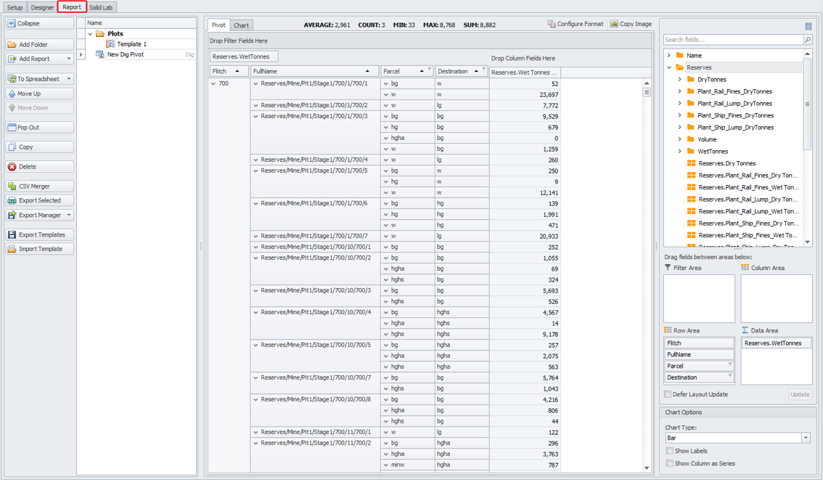Enable the Defer Layout Update checkbox
The height and width of the screenshot is (480, 823).
click(668, 394)
